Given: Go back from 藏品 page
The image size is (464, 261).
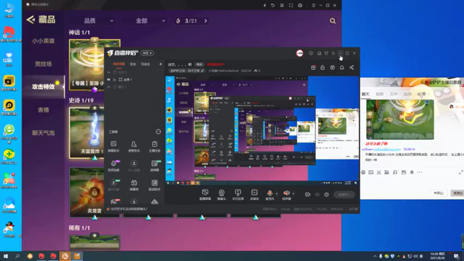Looking at the screenshot, I should click(31, 20).
